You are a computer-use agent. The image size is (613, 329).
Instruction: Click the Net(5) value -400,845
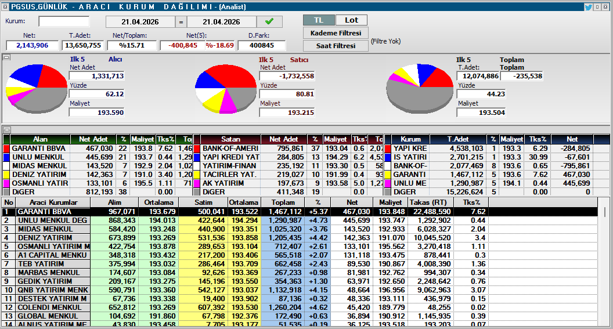pos(183,45)
